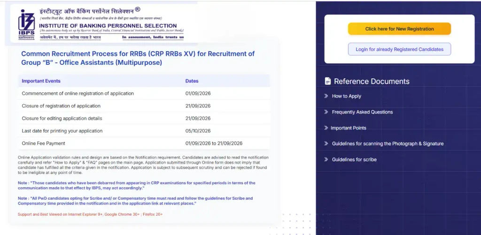Click '01/09/2026 to 21/09/2026' fee payment dates
The image size is (481, 235).
click(214, 143)
